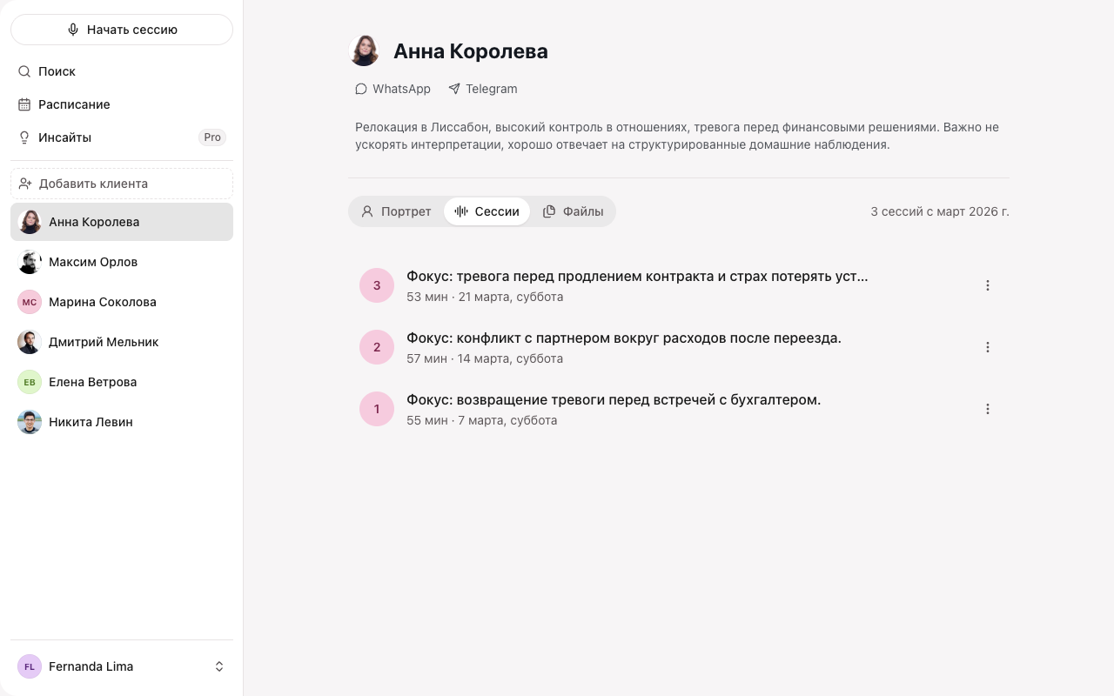Viewport: 1114px width, 696px height.
Task: Open the WhatsApp link
Action: (x=393, y=89)
